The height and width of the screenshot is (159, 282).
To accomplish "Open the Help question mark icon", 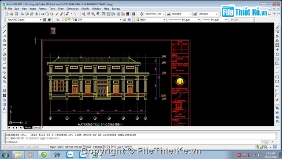I will pos(134,14).
